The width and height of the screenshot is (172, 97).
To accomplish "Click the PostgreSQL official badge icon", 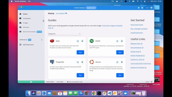I will pos(82,62).
